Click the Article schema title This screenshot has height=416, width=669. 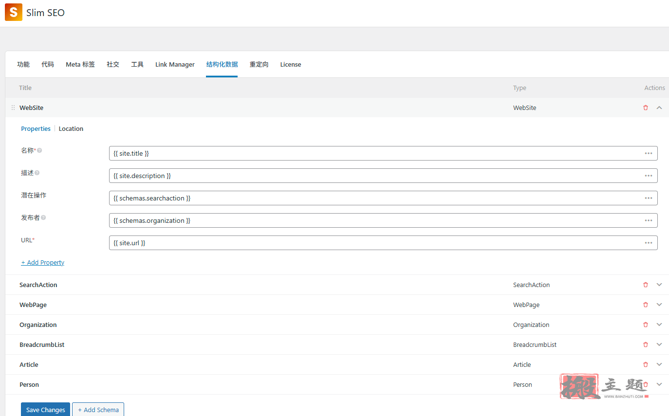coord(29,364)
